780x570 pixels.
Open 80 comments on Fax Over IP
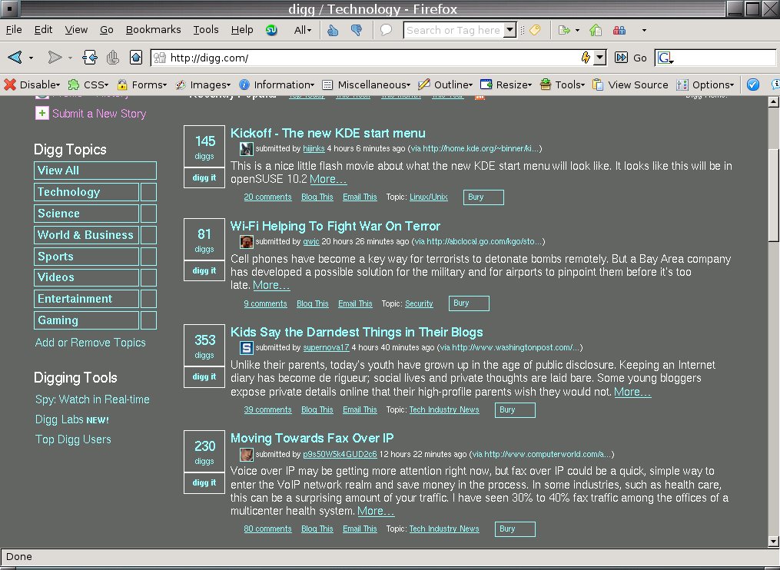click(x=267, y=529)
